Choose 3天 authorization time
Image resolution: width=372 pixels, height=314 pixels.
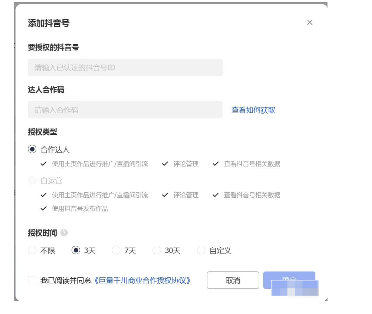(76, 250)
